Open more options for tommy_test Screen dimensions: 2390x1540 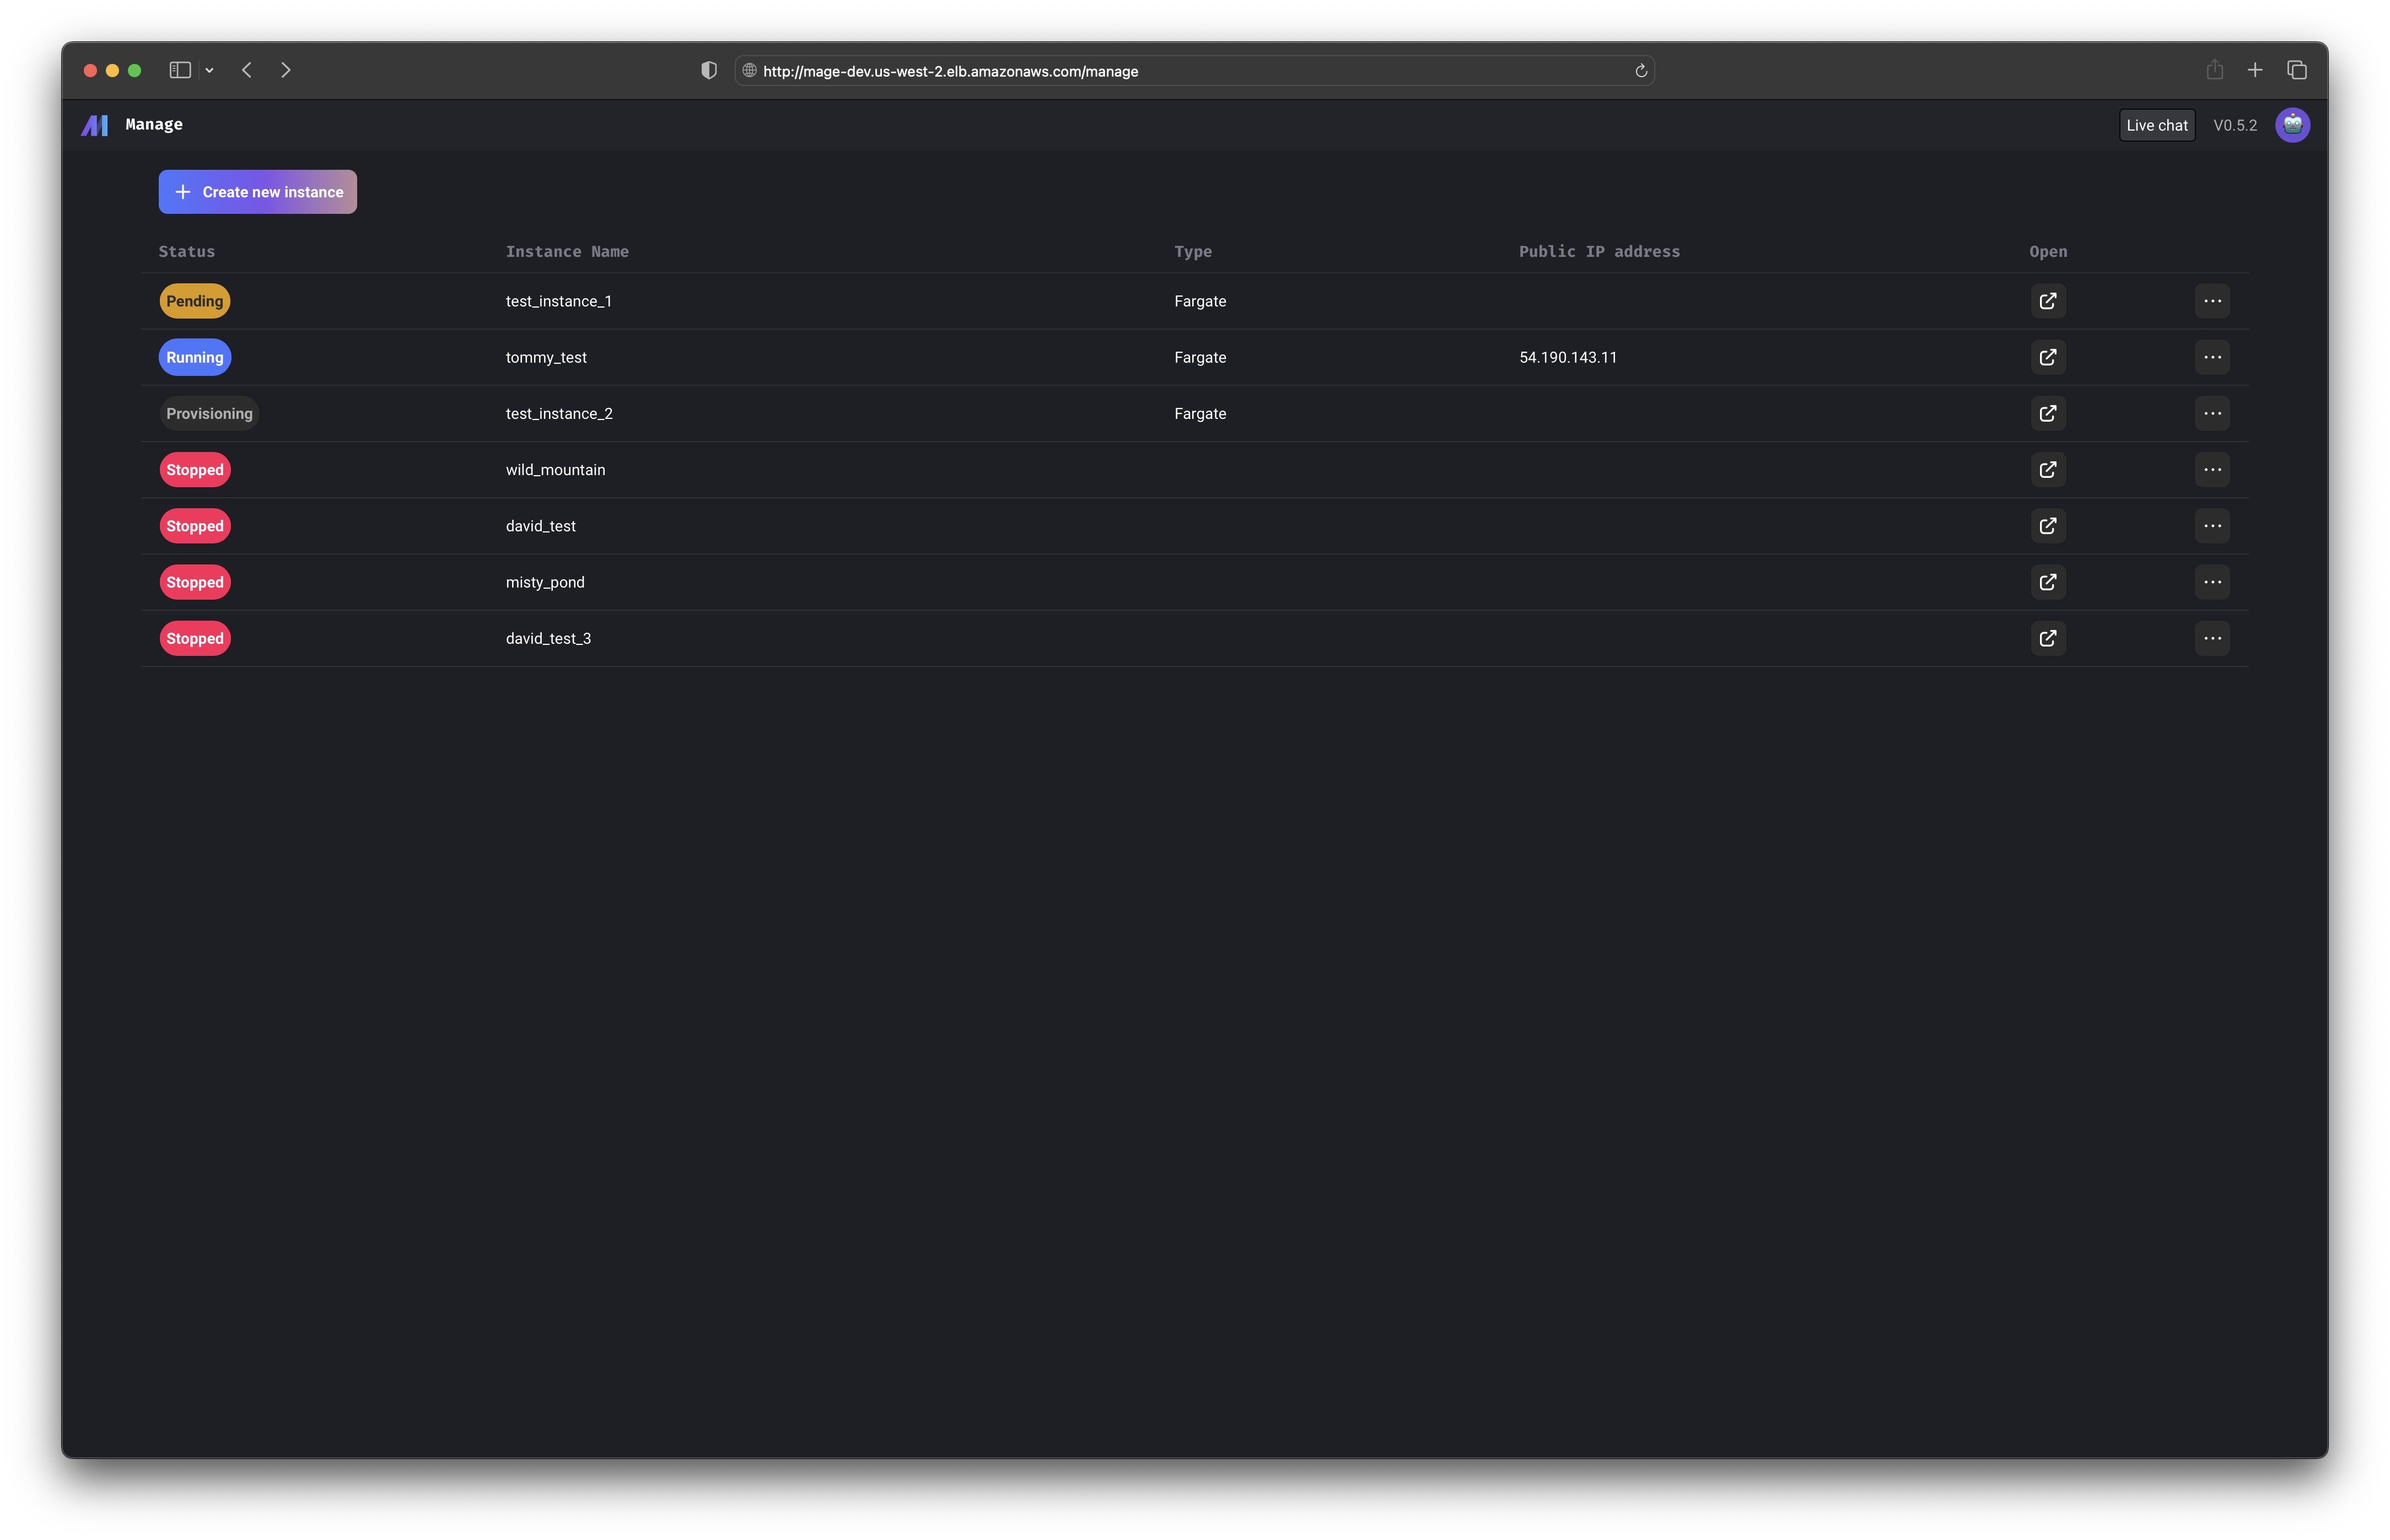(2211, 357)
